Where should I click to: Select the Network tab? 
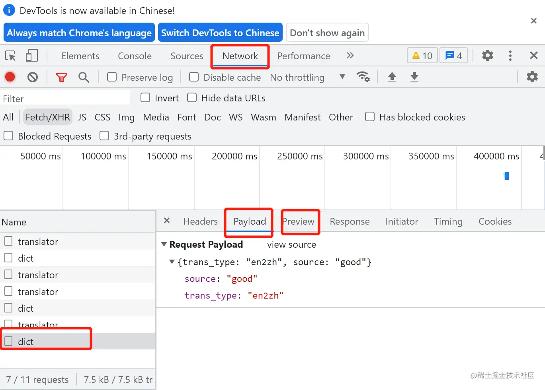click(240, 56)
